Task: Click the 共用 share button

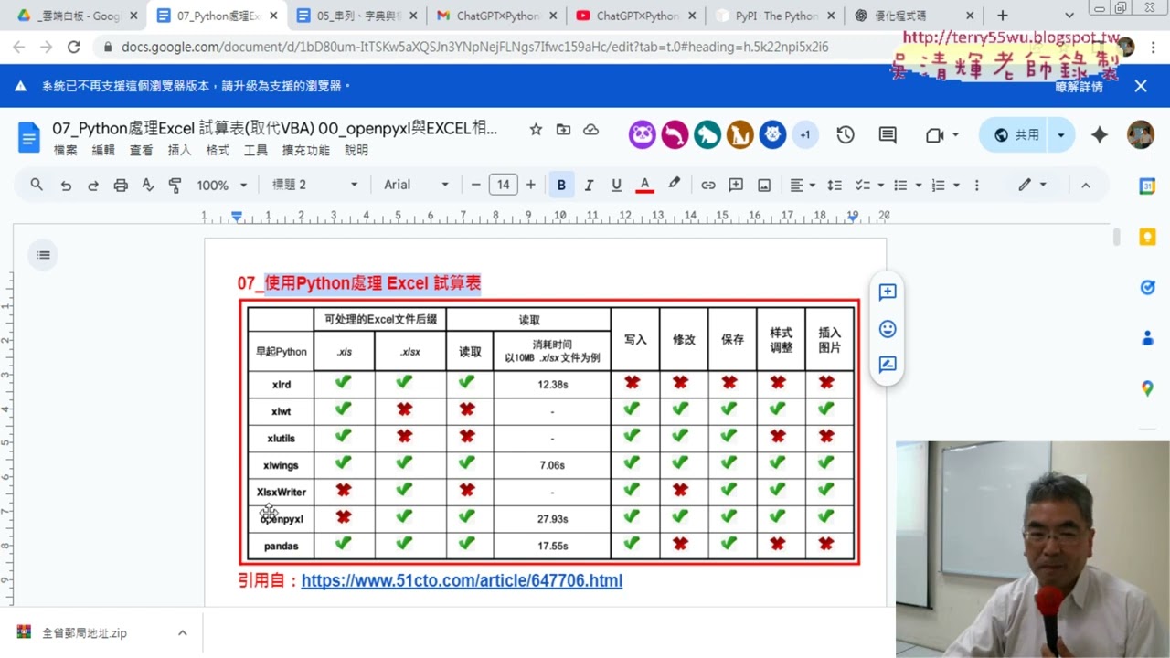Action: [1016, 135]
